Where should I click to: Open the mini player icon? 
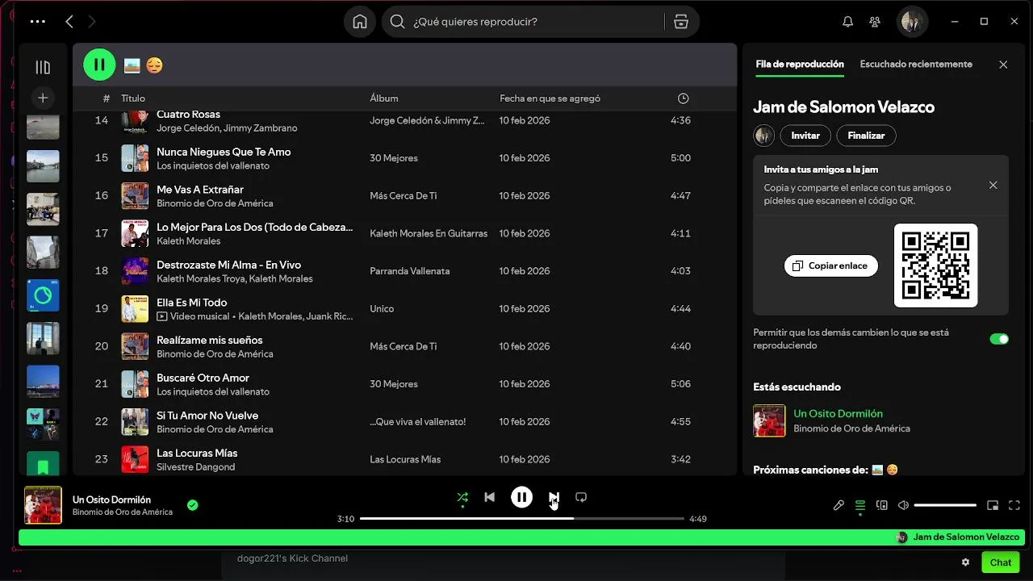pyautogui.click(x=993, y=505)
